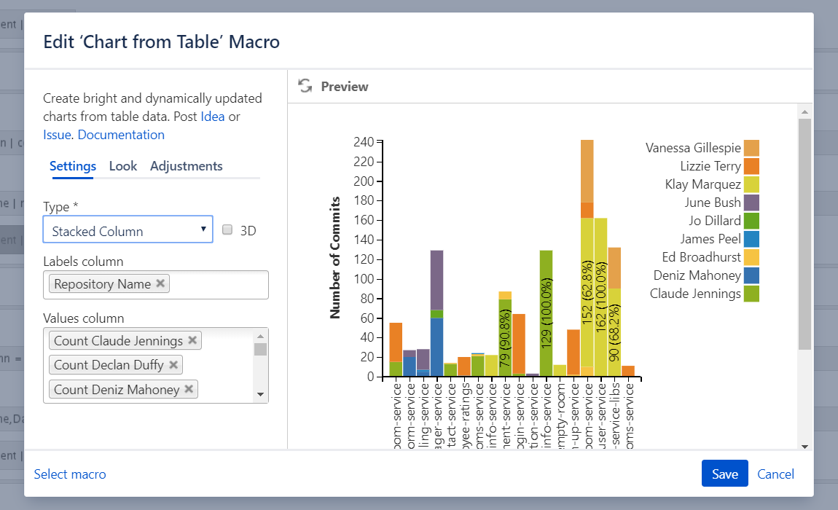838x510 pixels.
Task: Click Vanessa Gillespie's legend color swatch
Action: [753, 147]
